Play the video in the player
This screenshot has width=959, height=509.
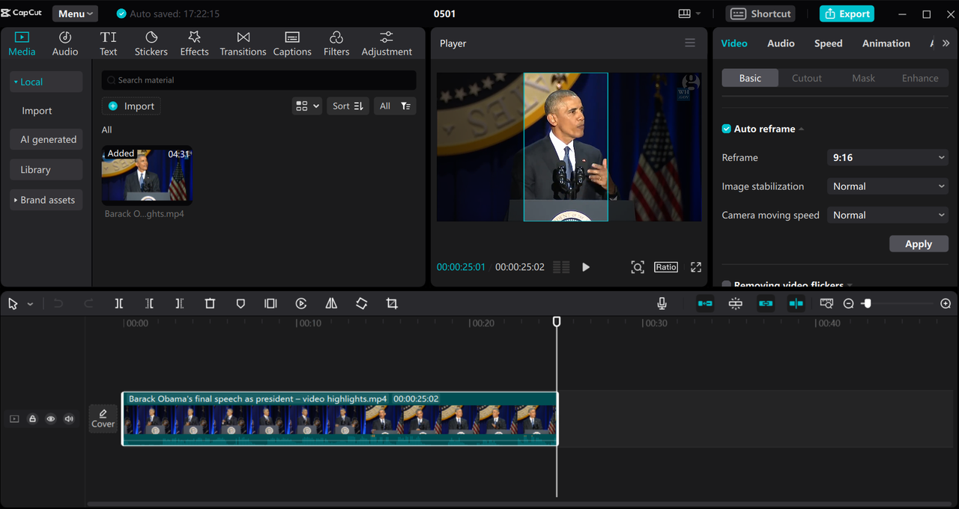[x=586, y=267]
